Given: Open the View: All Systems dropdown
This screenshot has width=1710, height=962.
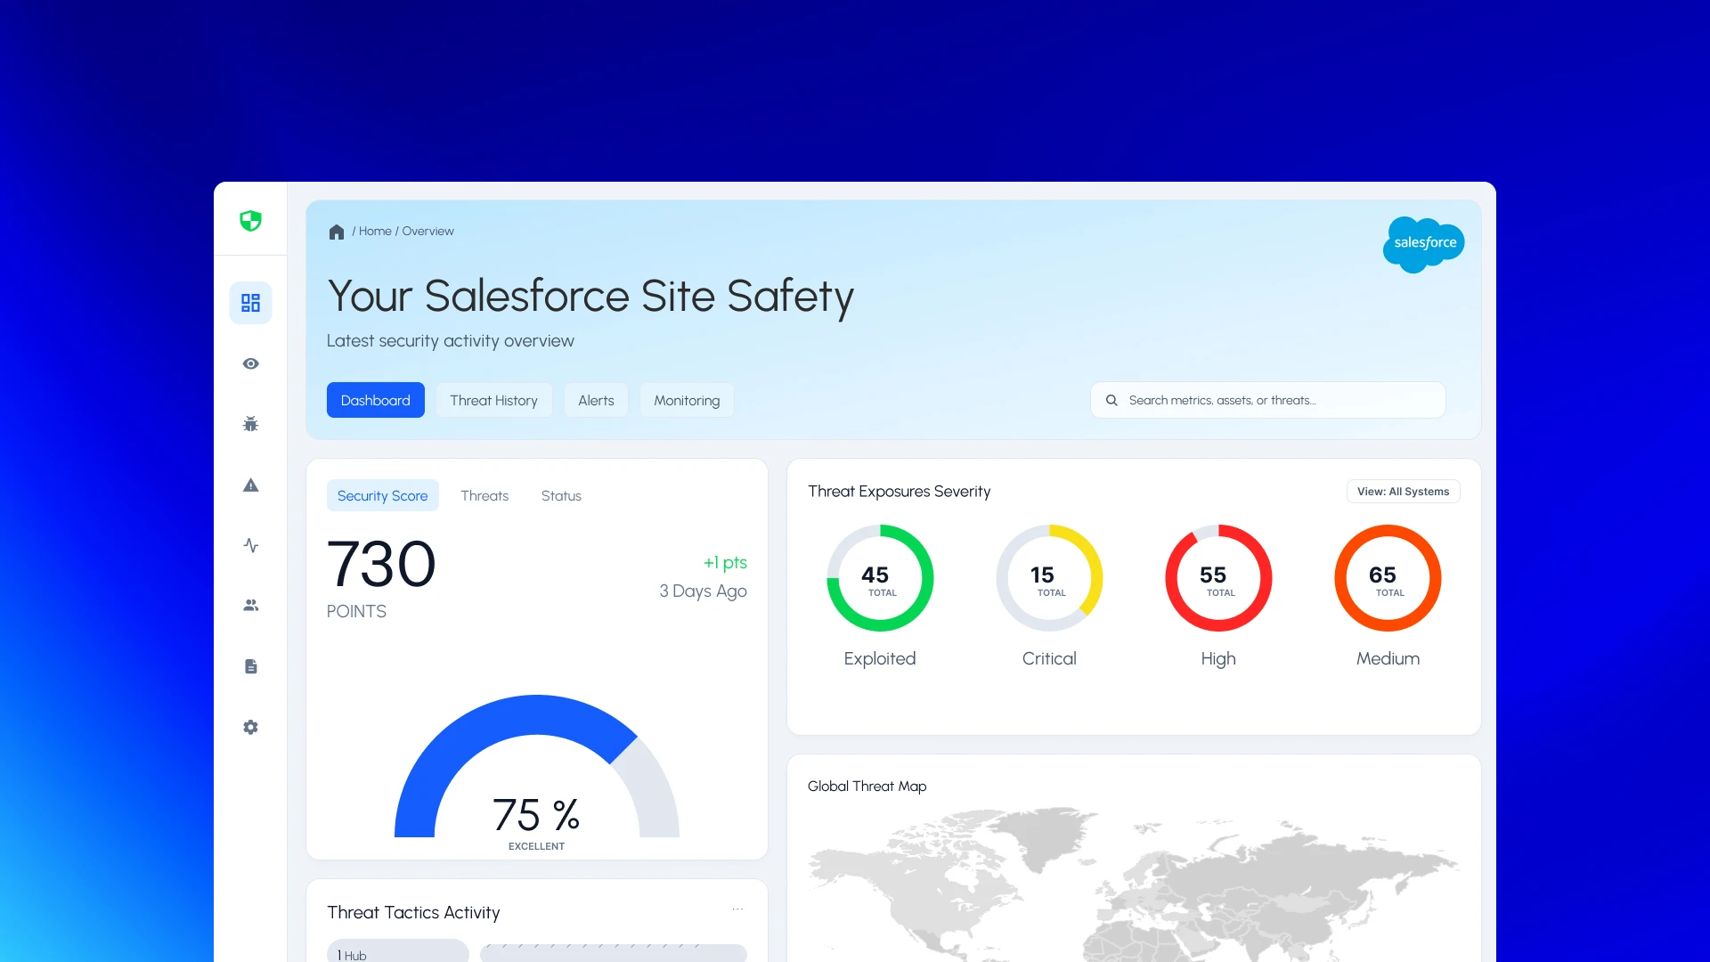Looking at the screenshot, I should click(x=1403, y=491).
